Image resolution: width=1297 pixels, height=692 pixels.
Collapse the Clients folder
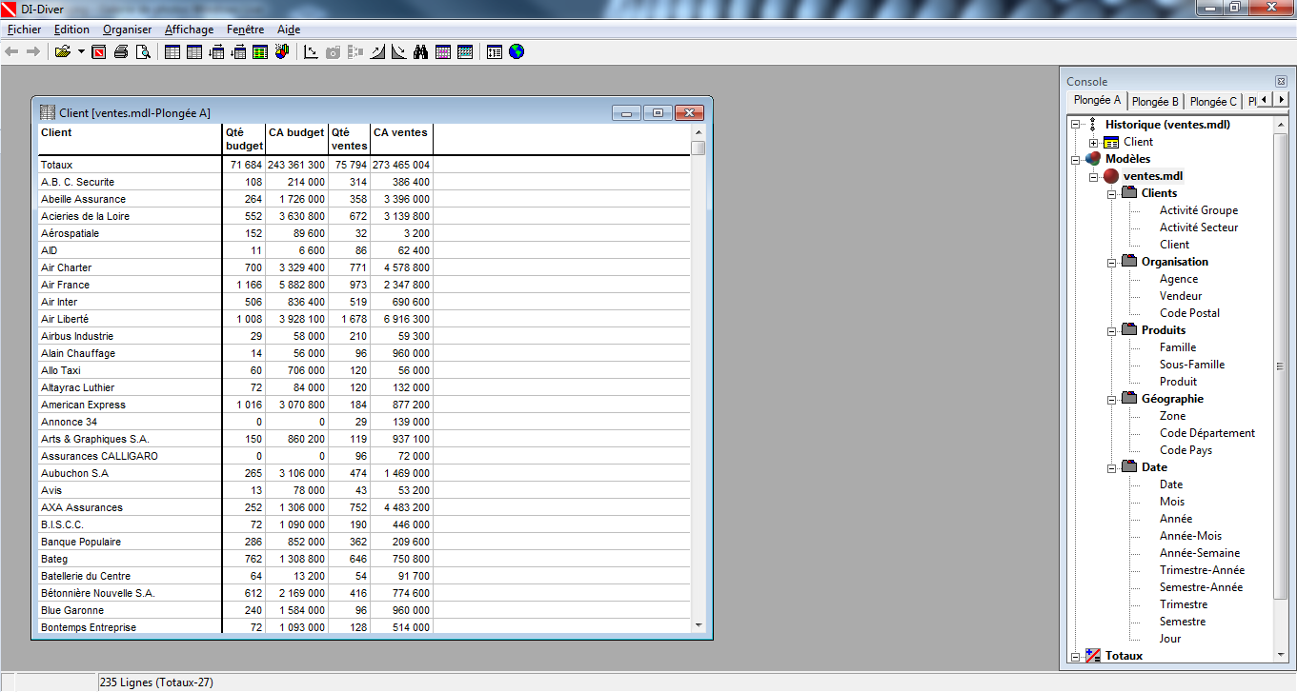[x=1111, y=193]
